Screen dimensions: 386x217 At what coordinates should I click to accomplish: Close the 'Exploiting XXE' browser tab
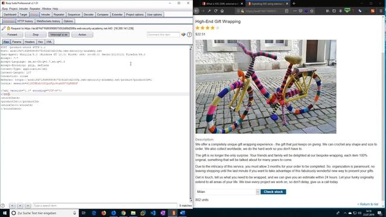point(287,4)
